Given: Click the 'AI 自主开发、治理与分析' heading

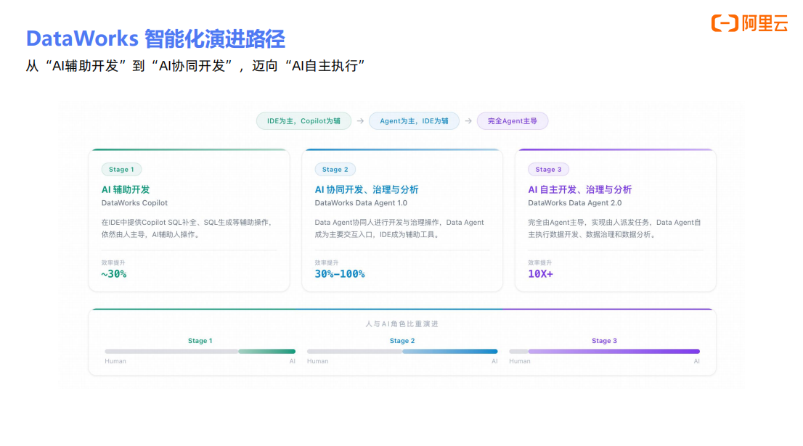Looking at the screenshot, I should [x=579, y=190].
